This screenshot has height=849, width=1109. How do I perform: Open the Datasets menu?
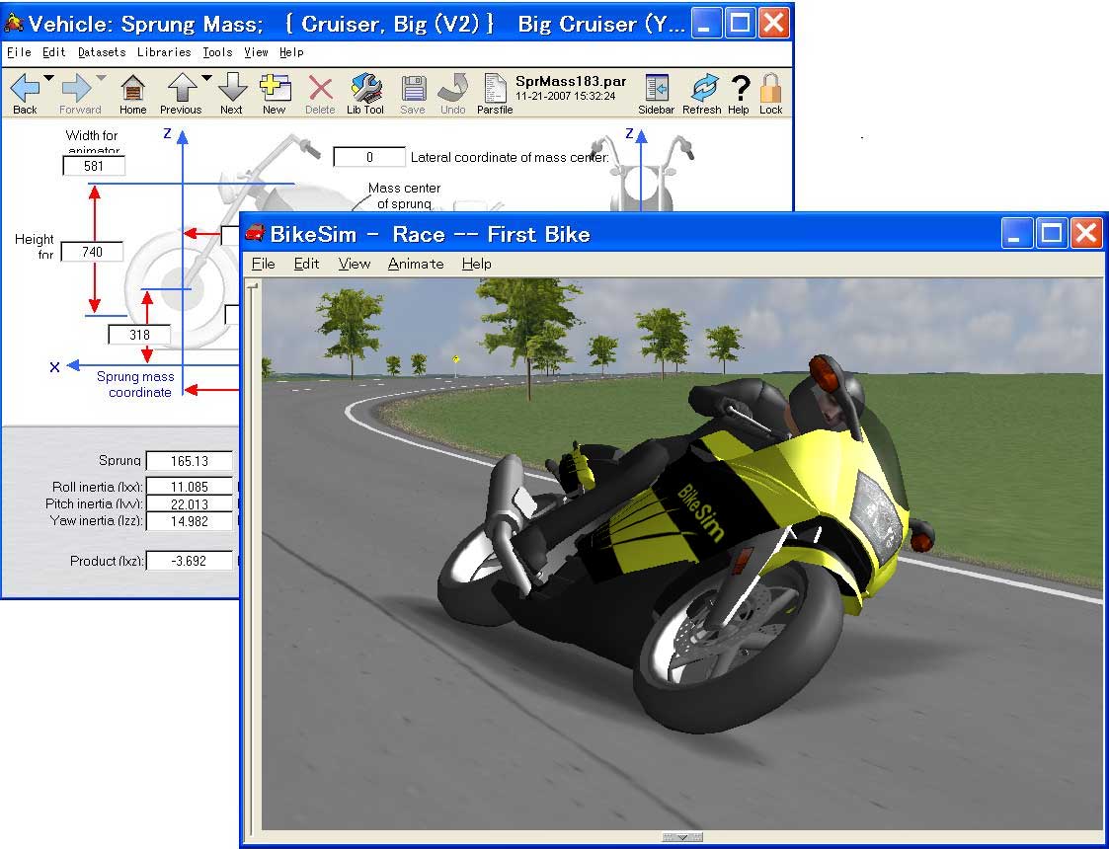(x=102, y=52)
